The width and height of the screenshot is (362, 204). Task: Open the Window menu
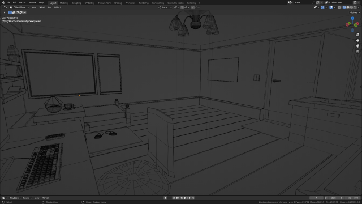pyautogui.click(x=32, y=2)
